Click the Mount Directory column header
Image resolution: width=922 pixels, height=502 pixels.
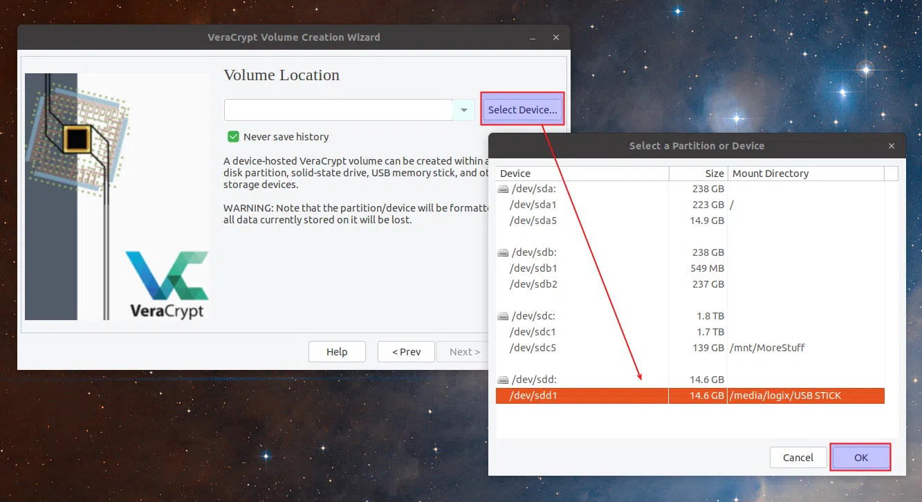[x=806, y=174]
